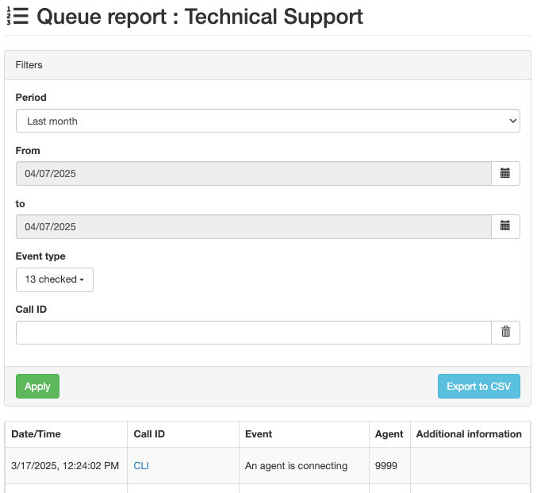
Task: Click the numbered list icon beside Queue report
Action: pyautogui.click(x=17, y=17)
